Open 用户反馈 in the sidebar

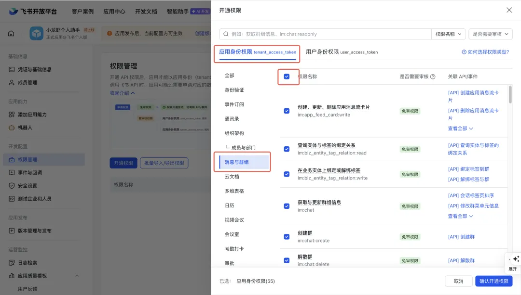click(27, 289)
